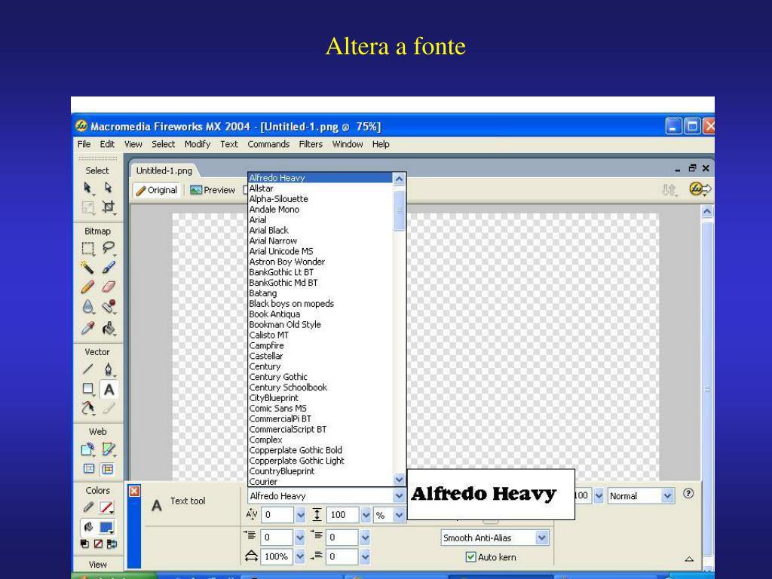Close the property inspector red X

pyautogui.click(x=134, y=491)
